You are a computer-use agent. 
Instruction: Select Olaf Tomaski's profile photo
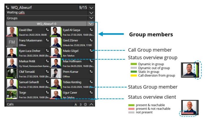click(12, 74)
